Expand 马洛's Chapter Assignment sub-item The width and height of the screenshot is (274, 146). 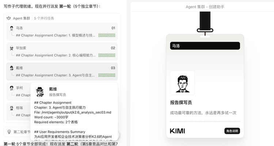pos(56,35)
